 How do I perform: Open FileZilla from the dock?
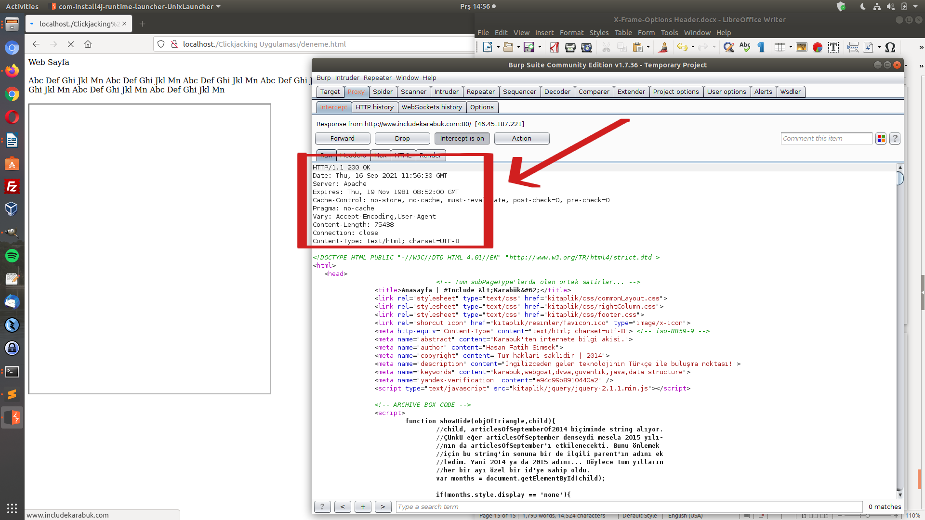[12, 186]
